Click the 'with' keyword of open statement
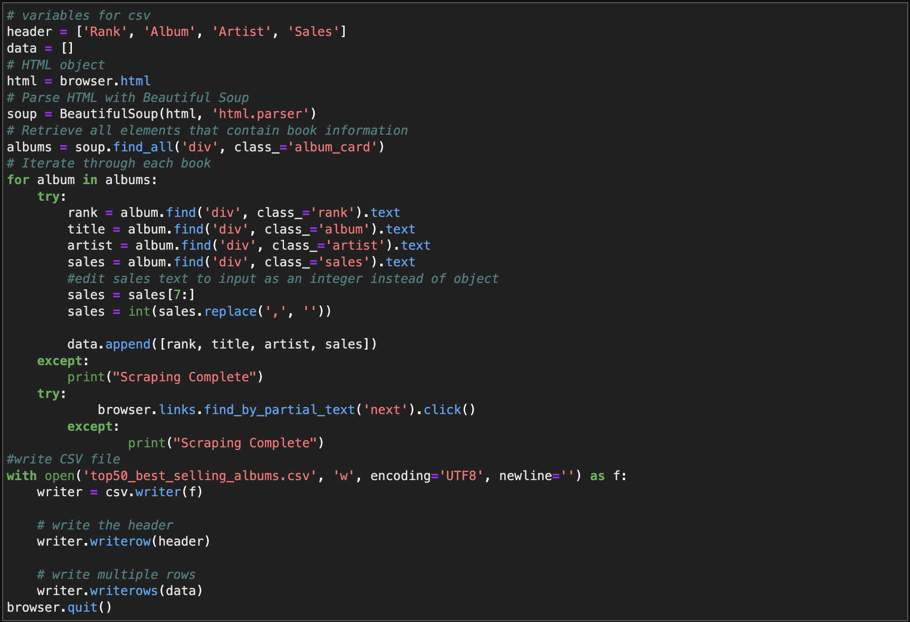 22,476
